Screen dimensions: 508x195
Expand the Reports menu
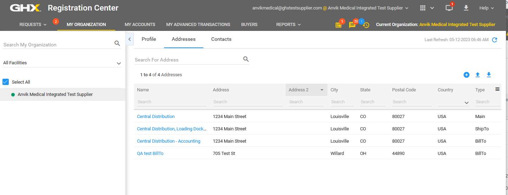288,25
